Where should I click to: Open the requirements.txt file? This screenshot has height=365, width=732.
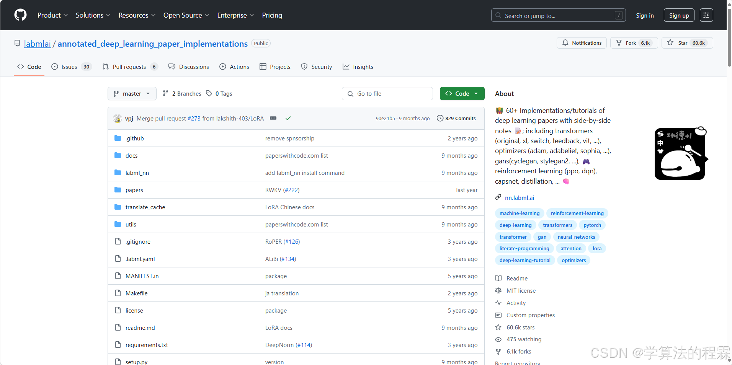pyautogui.click(x=147, y=345)
